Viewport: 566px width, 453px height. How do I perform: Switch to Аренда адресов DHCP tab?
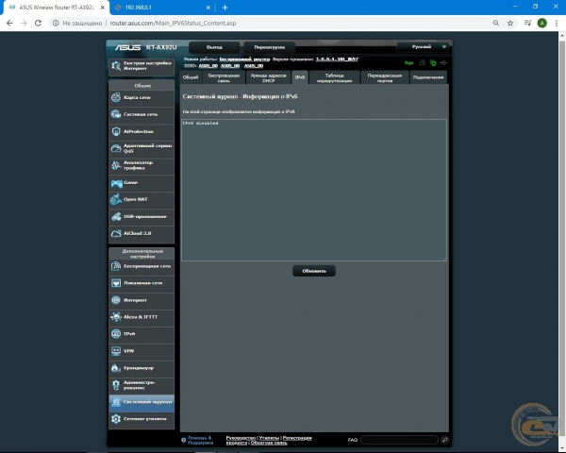click(266, 77)
